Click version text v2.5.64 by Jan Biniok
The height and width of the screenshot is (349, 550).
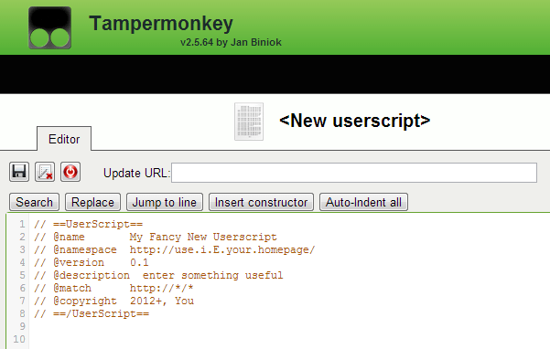[x=231, y=42]
